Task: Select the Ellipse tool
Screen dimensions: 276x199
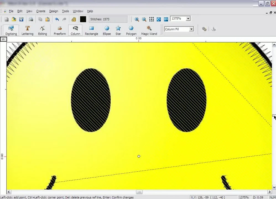Action: pyautogui.click(x=107, y=30)
